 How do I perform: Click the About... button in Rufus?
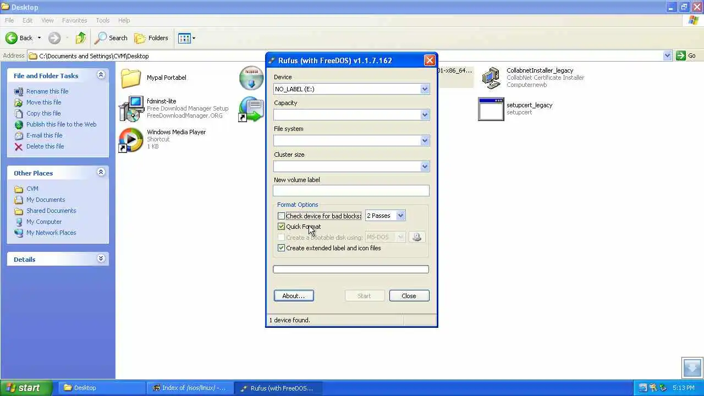click(294, 296)
